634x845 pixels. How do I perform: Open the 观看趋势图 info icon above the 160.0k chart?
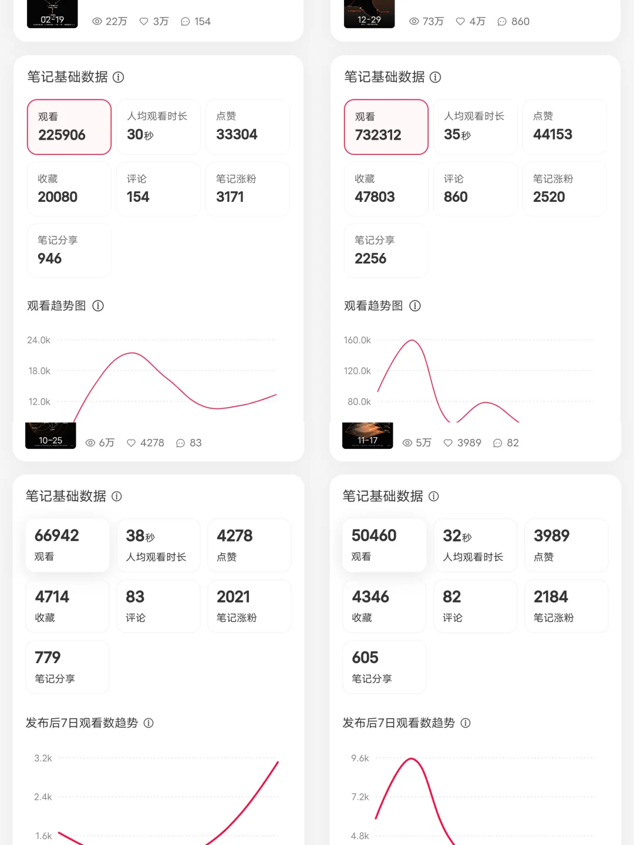click(x=416, y=305)
